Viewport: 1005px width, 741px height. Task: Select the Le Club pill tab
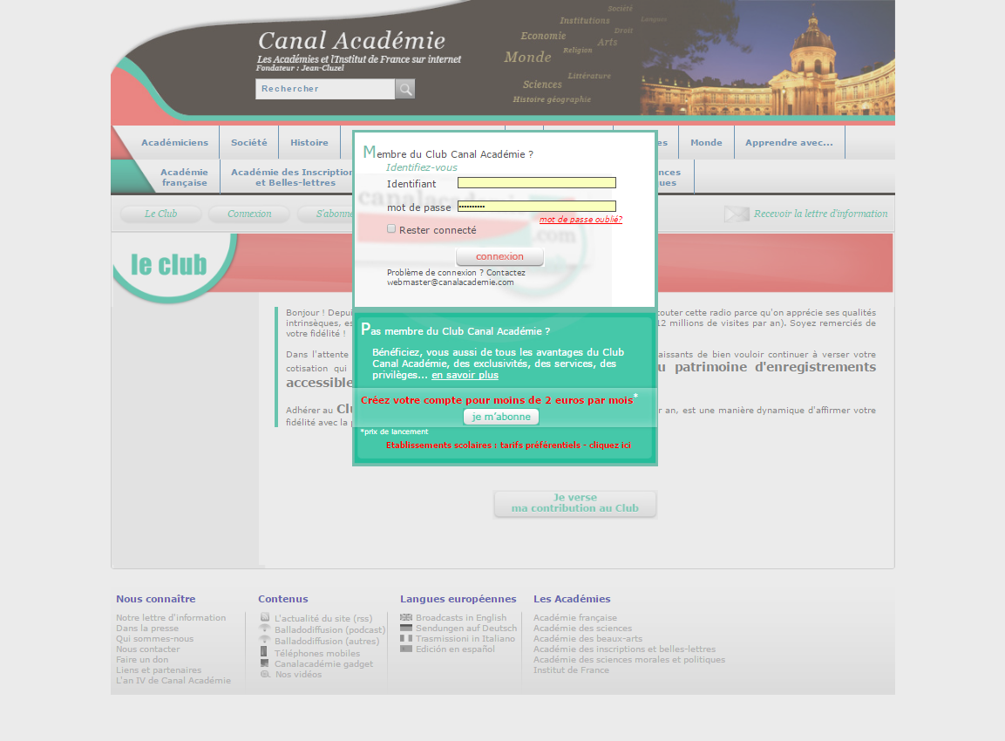pyautogui.click(x=161, y=214)
